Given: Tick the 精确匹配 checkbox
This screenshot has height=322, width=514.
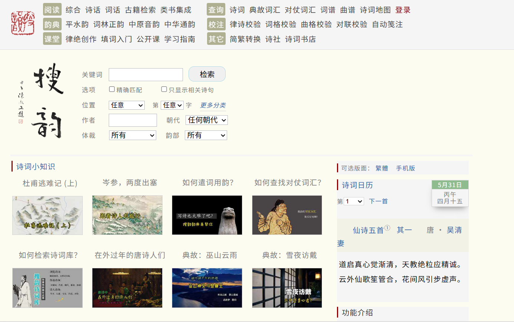Looking at the screenshot, I should click(x=112, y=89).
